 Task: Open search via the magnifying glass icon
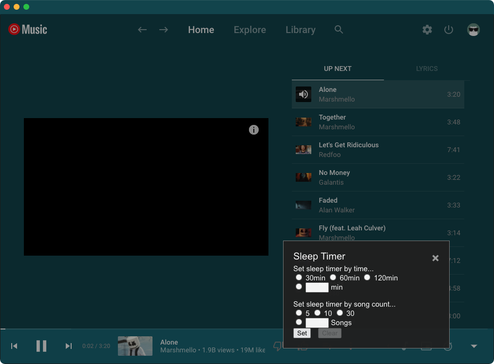point(339,30)
